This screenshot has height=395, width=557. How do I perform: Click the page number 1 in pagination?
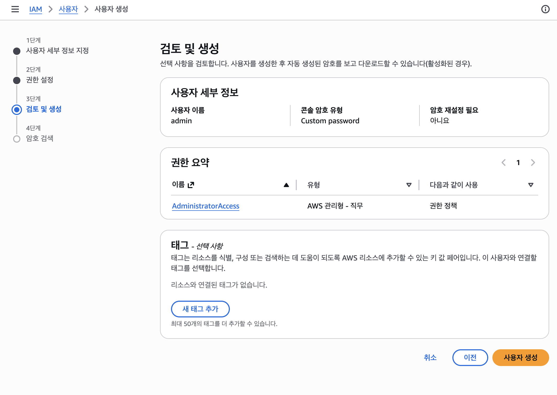point(518,162)
